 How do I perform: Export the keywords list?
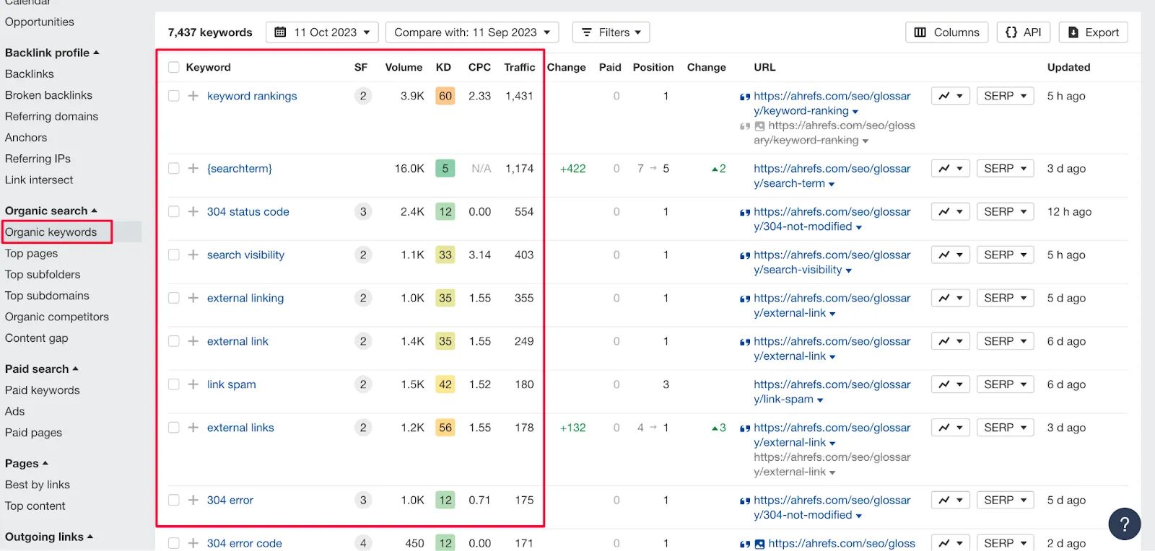(x=1093, y=32)
